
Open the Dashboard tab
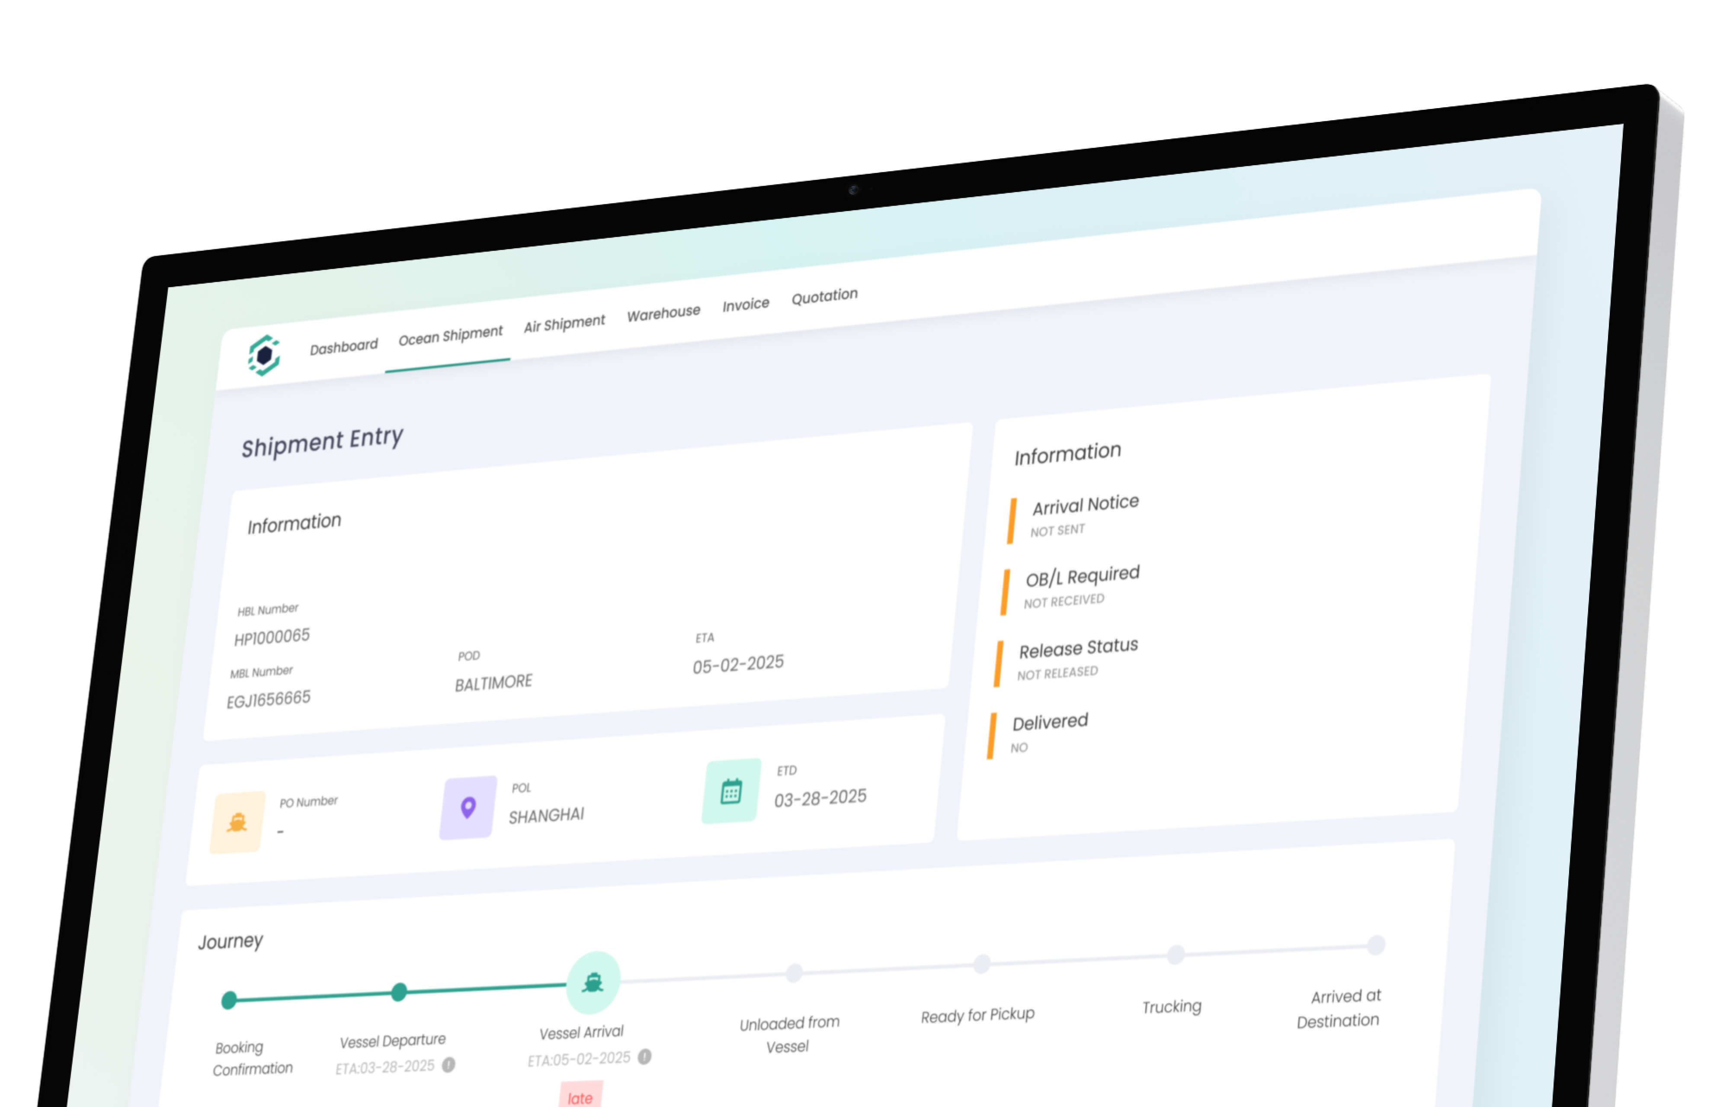click(x=343, y=346)
